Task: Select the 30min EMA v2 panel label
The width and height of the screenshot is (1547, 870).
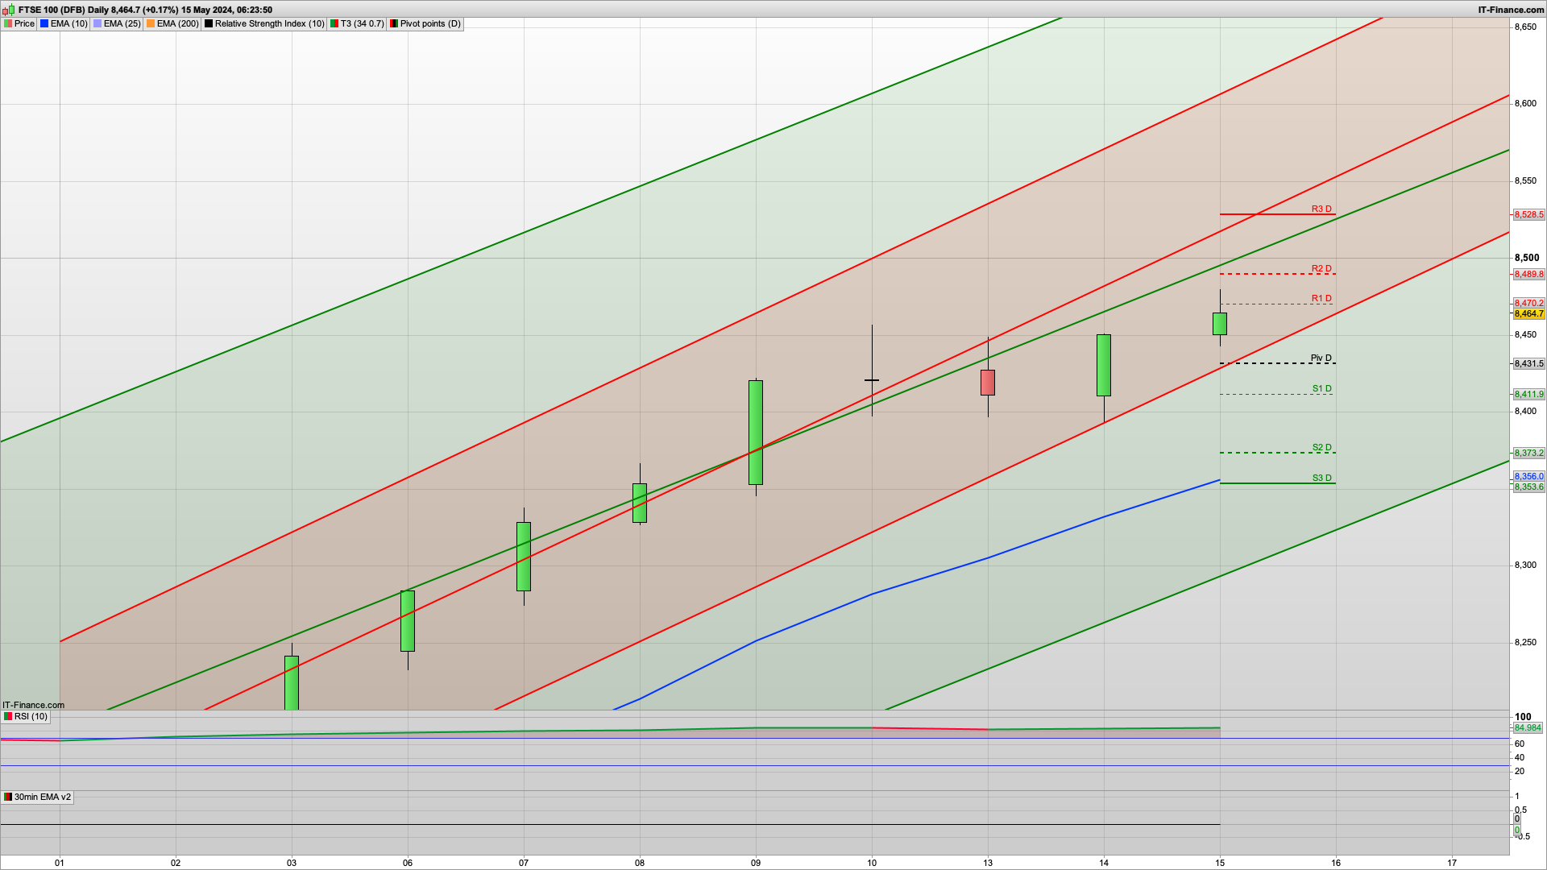Action: click(x=42, y=797)
